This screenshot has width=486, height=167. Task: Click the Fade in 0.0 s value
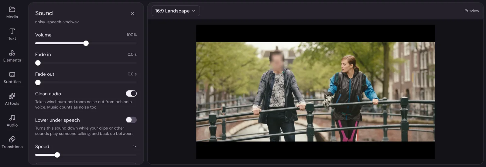click(x=132, y=54)
